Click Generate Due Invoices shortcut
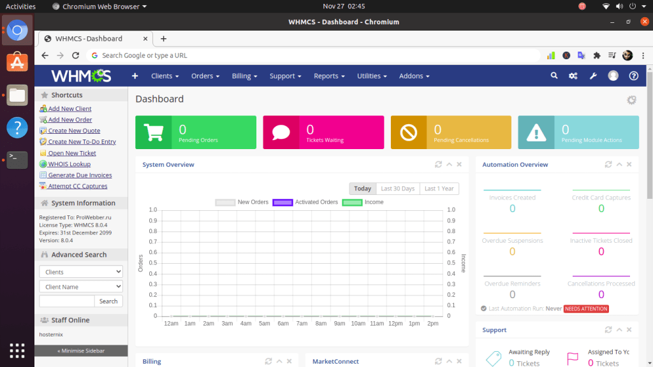Image resolution: width=653 pixels, height=367 pixels. pos(75,175)
